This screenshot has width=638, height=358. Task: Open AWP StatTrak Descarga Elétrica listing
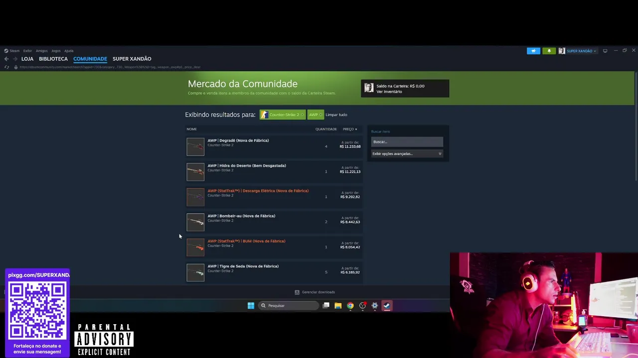[258, 191]
